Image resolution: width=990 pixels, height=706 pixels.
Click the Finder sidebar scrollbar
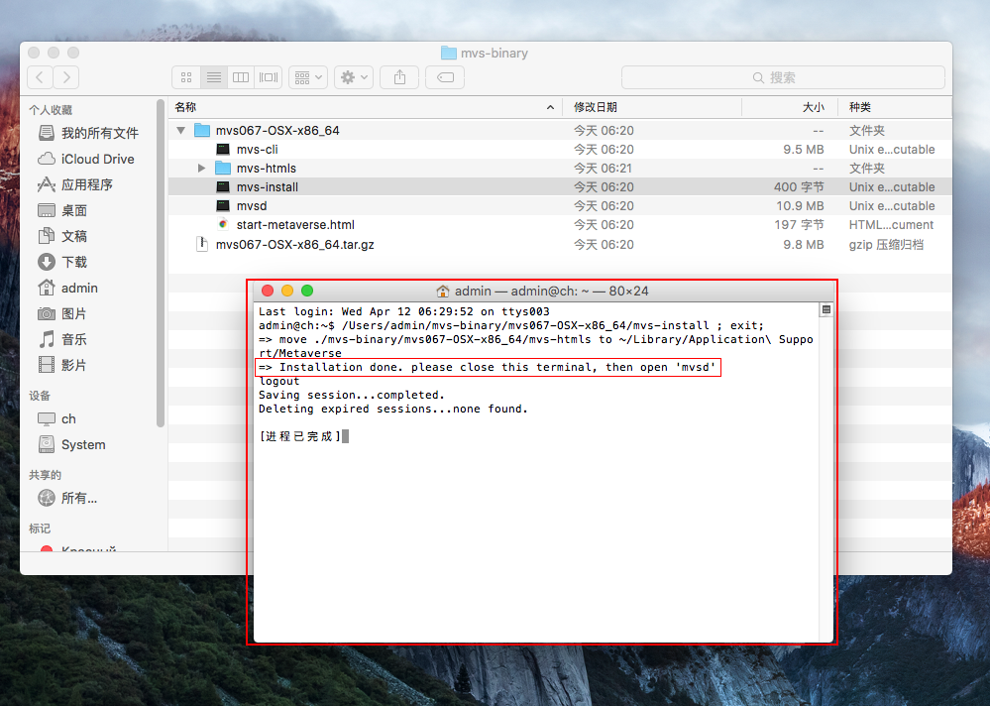coord(161,264)
